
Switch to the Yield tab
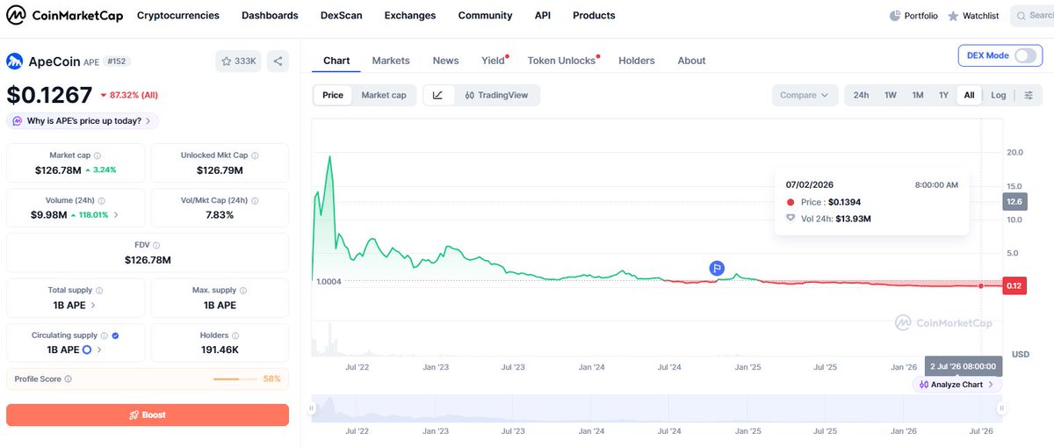pos(494,61)
